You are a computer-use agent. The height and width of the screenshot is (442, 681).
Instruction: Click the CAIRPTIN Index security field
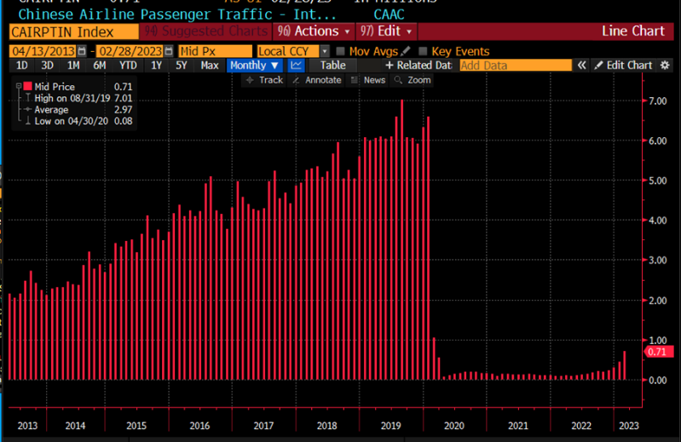(x=73, y=32)
